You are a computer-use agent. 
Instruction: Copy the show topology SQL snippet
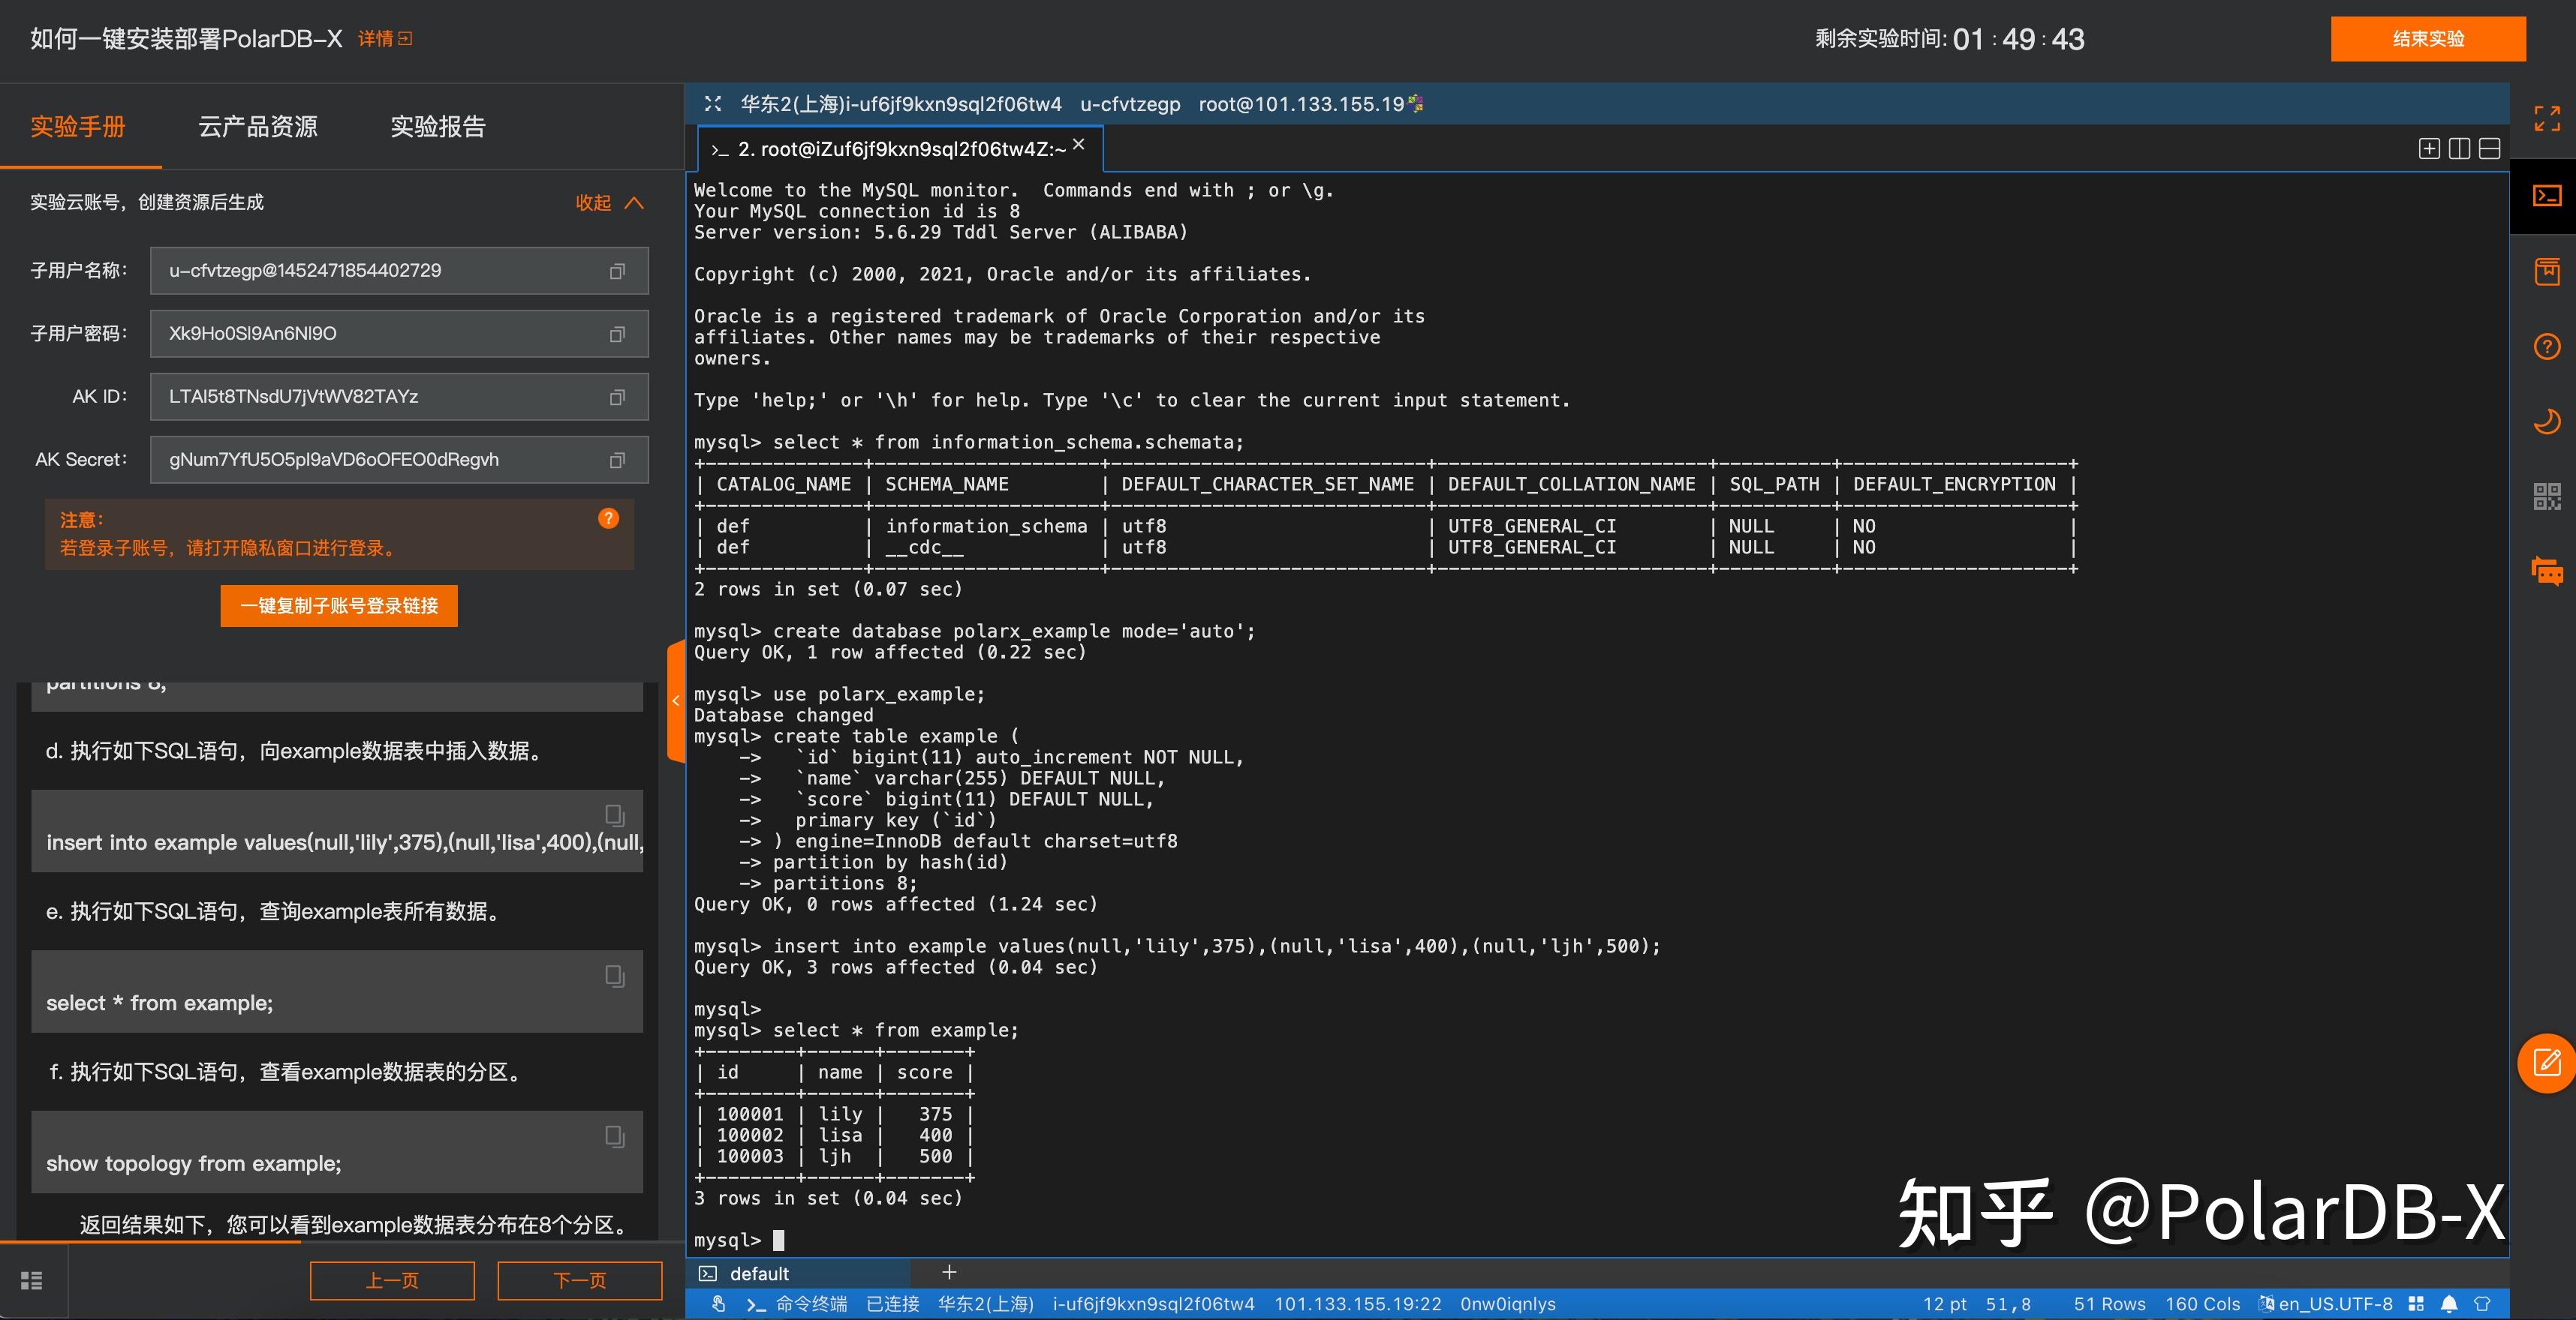tap(615, 1136)
